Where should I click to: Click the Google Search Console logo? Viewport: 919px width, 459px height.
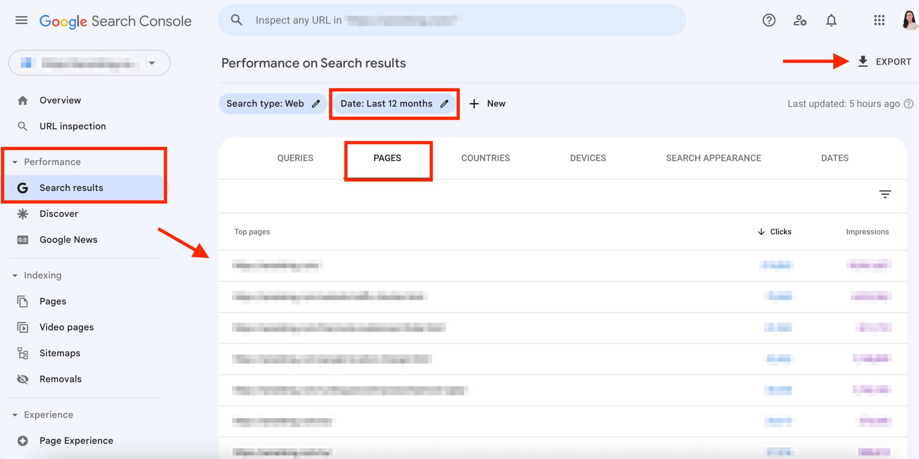[x=115, y=21]
